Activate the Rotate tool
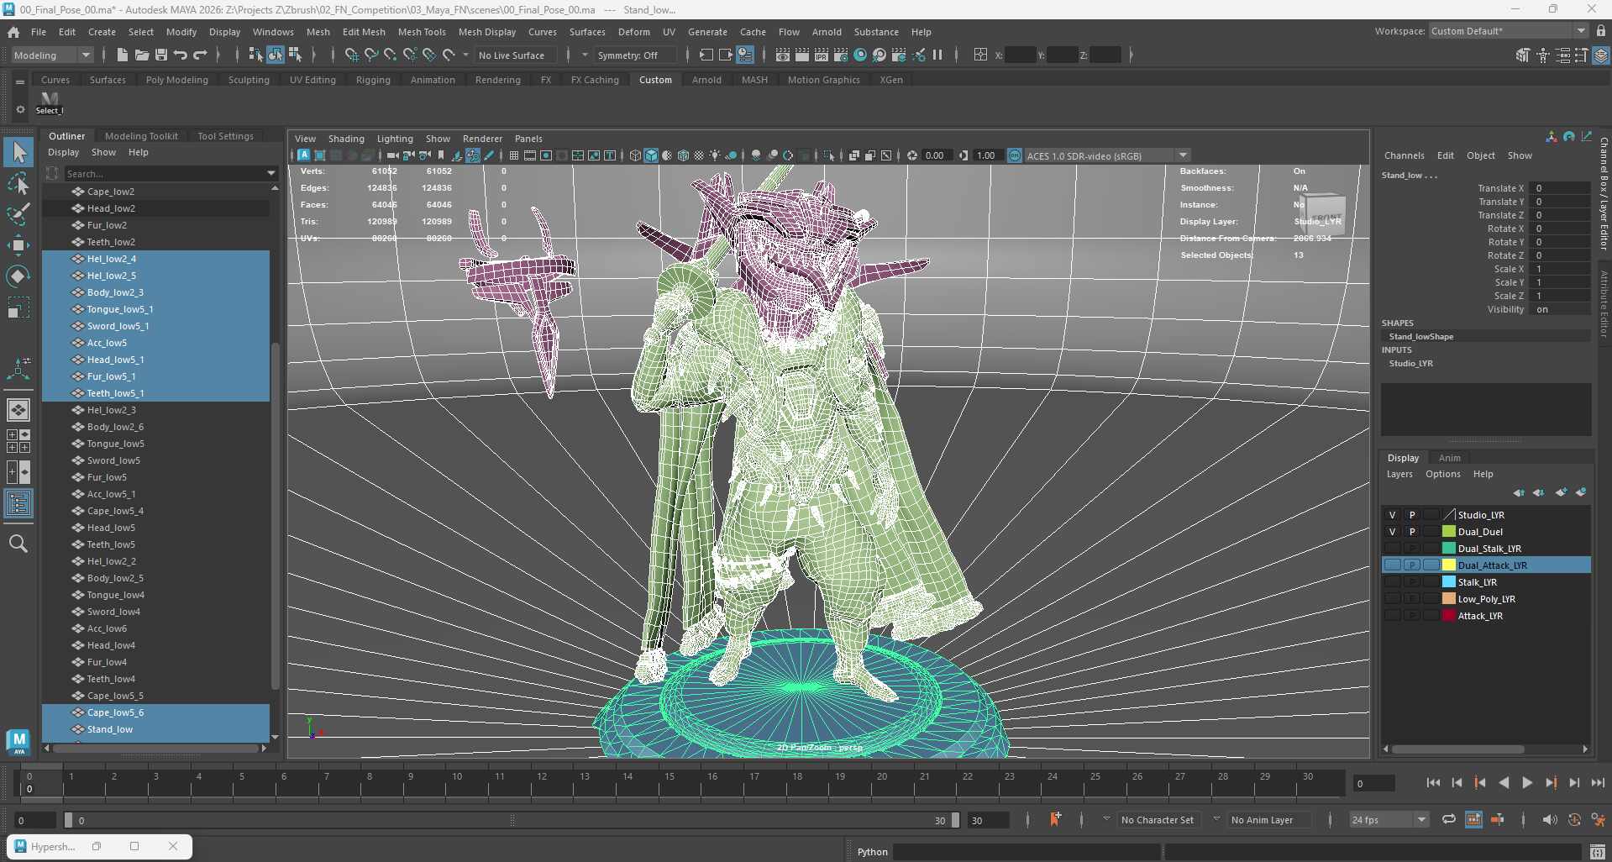Viewport: 1612px width, 862px height. tap(18, 276)
